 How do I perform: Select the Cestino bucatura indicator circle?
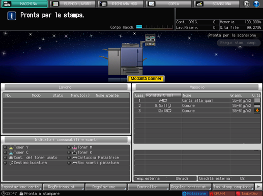tap(5, 163)
